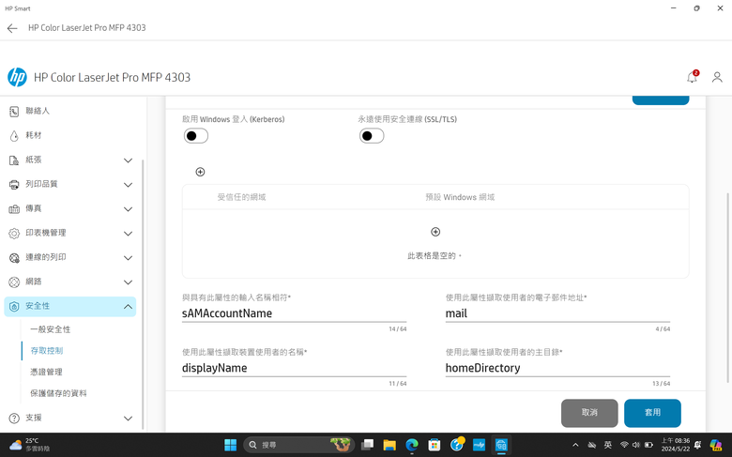732x457 pixels.
Task: Select 保護儲存的資料 submenu item
Action: tap(58, 393)
